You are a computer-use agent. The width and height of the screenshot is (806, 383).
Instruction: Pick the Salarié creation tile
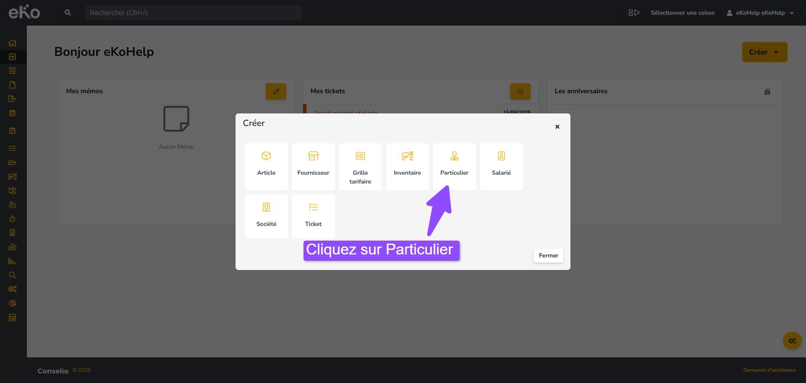(x=501, y=166)
